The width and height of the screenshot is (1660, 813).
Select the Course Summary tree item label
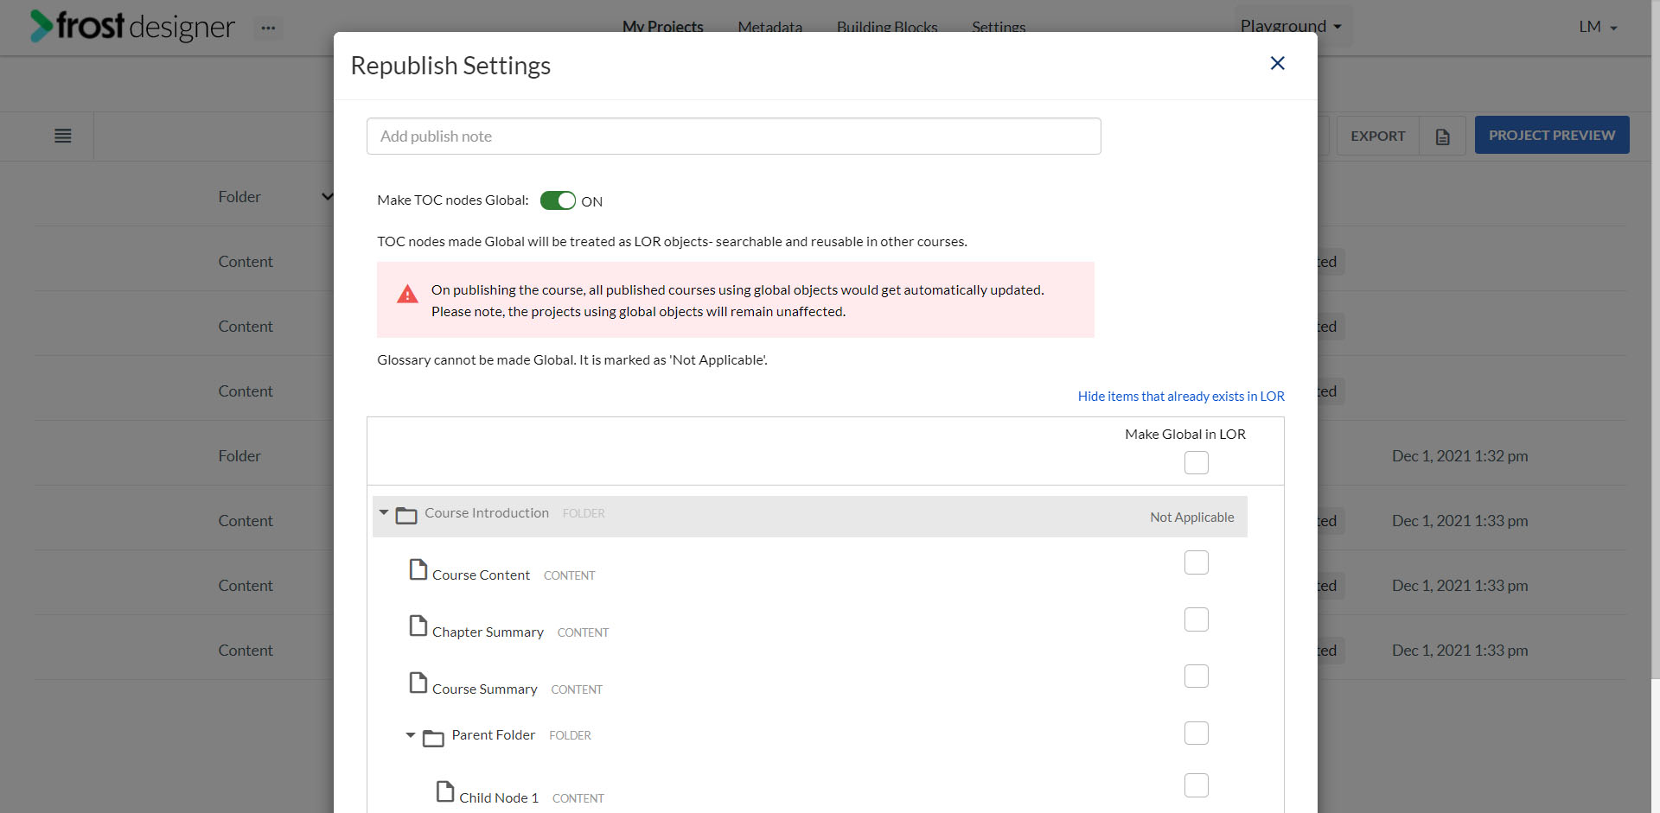coord(484,689)
